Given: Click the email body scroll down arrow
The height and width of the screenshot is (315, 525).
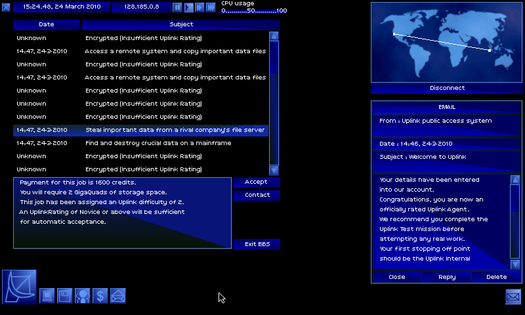Looking at the screenshot, I should (515, 264).
